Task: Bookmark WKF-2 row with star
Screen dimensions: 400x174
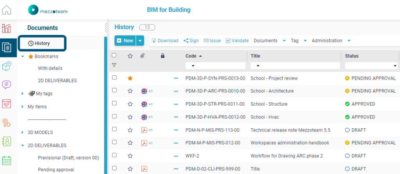Action: (x=130, y=156)
